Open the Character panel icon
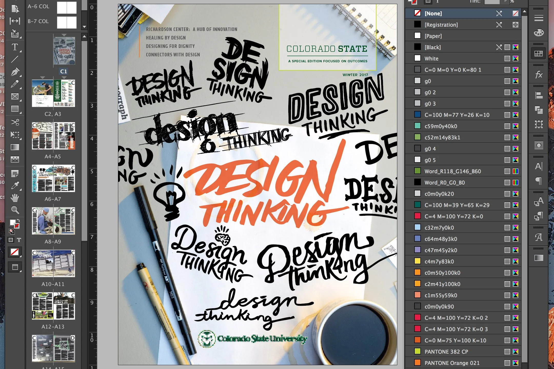Viewport: 554px width, 369px height. pyautogui.click(x=539, y=166)
